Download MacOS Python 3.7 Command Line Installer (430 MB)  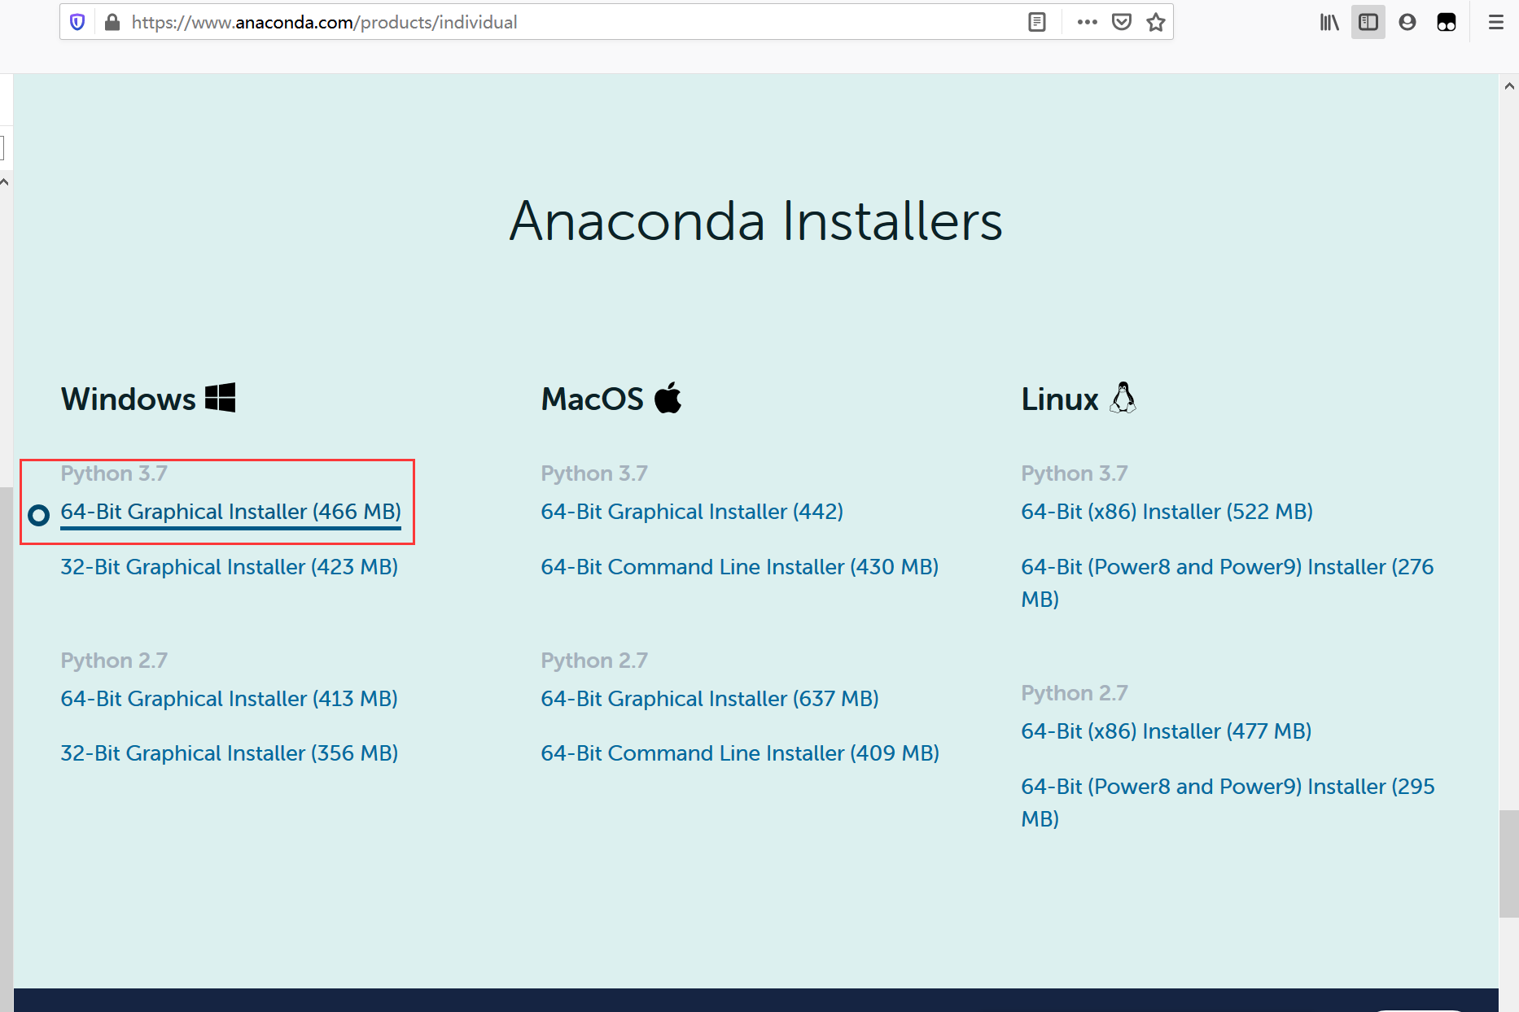coord(740,567)
